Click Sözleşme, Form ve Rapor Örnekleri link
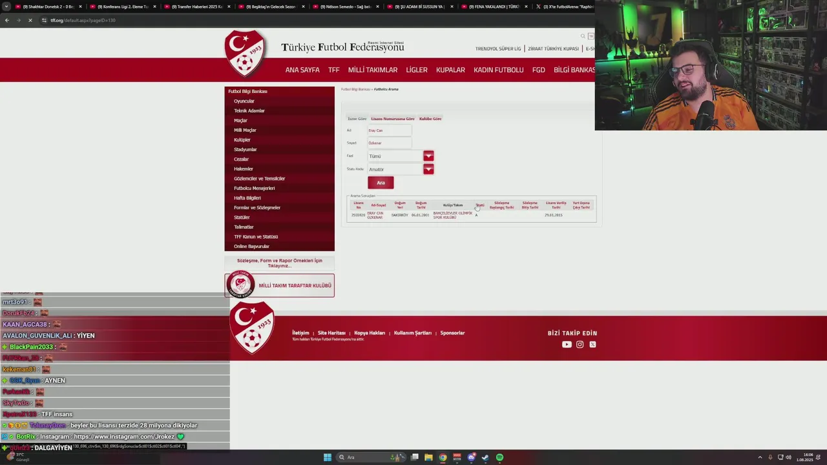The image size is (827, 465). (x=279, y=263)
